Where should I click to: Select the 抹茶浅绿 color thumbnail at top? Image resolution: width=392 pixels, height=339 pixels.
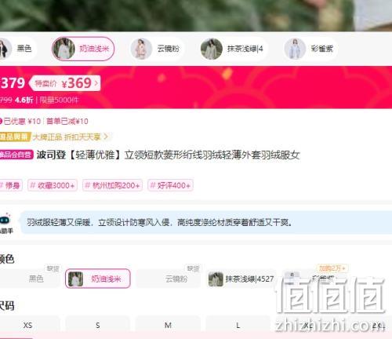[233, 49]
